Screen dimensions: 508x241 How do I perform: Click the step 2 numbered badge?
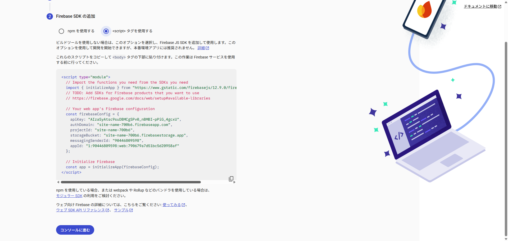click(49, 16)
